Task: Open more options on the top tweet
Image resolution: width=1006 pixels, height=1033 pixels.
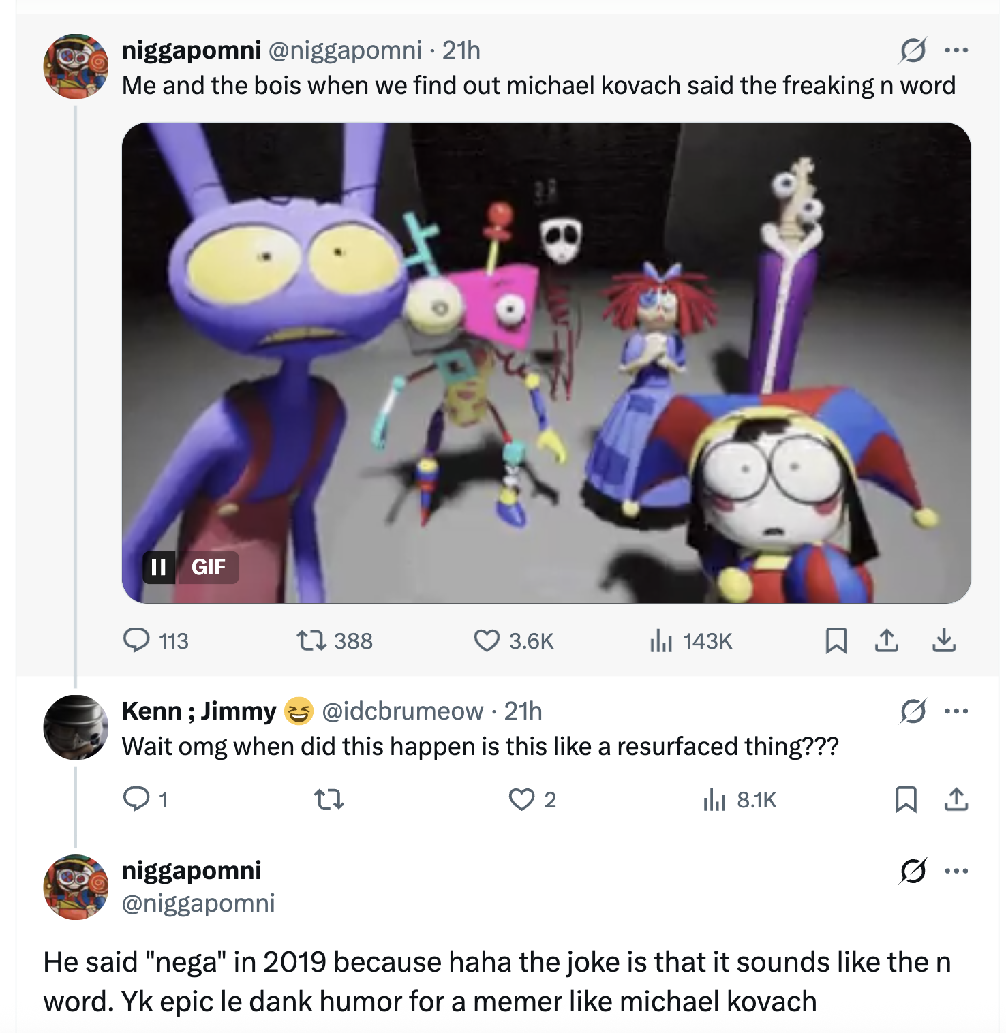Action: point(956,50)
